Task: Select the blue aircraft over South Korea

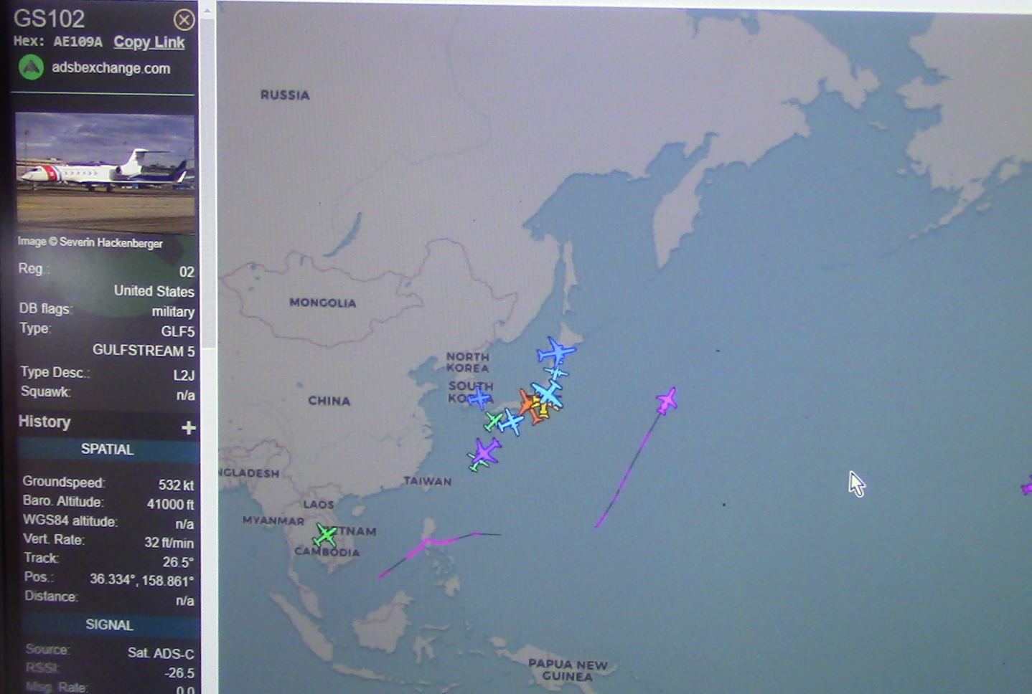Action: click(x=479, y=397)
